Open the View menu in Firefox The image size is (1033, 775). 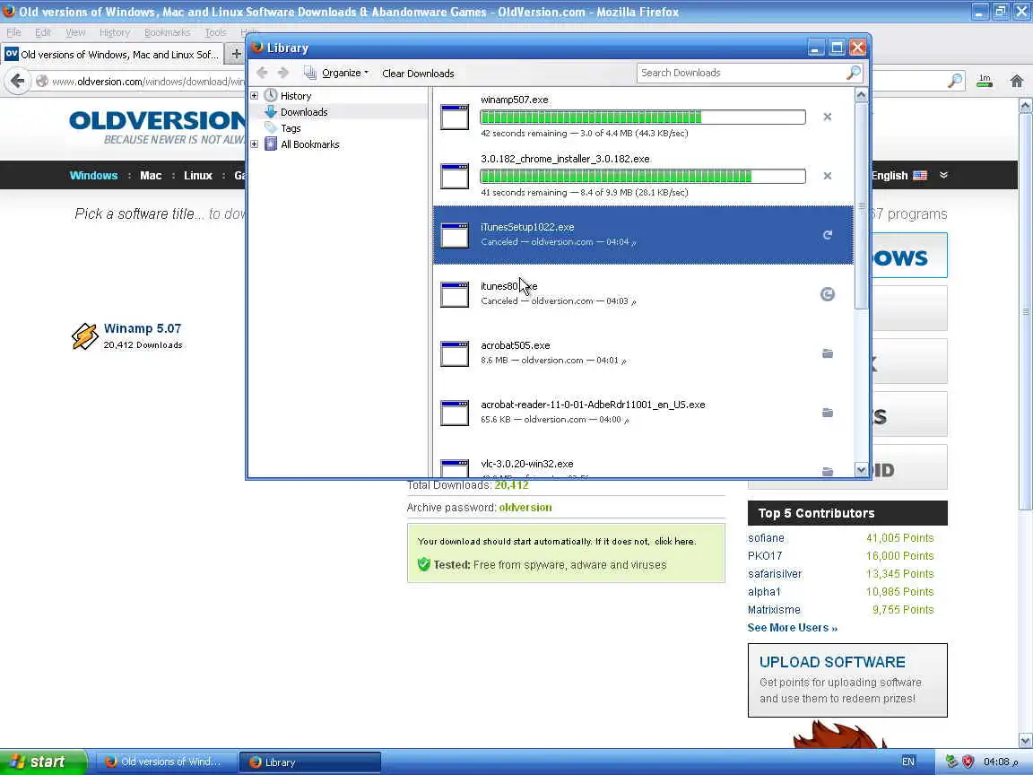[75, 32]
